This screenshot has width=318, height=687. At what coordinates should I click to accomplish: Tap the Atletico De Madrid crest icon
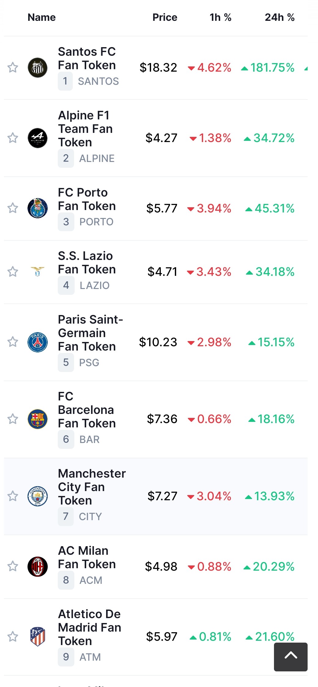coord(38,636)
